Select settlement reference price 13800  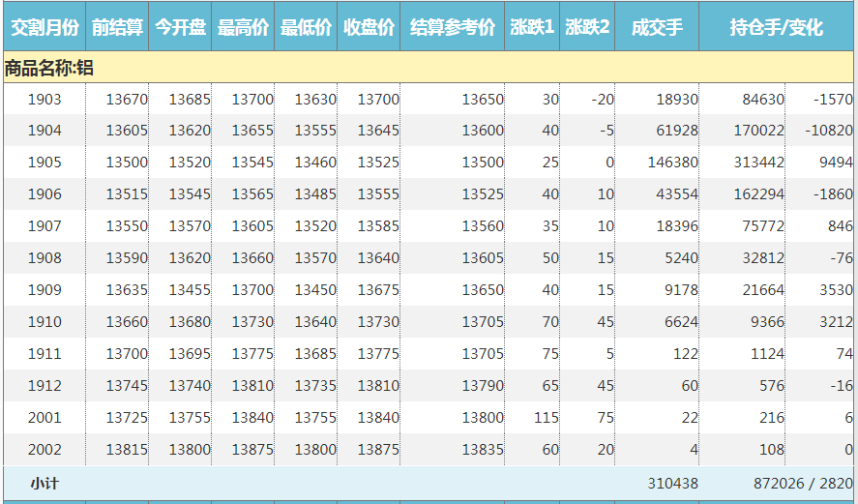pyautogui.click(x=482, y=418)
